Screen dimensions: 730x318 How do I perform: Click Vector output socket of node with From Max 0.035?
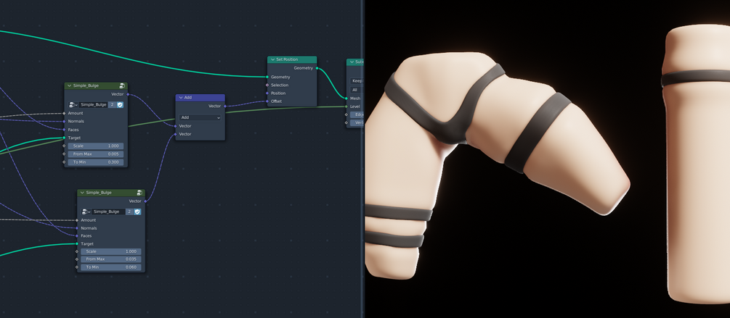pyautogui.click(x=145, y=201)
